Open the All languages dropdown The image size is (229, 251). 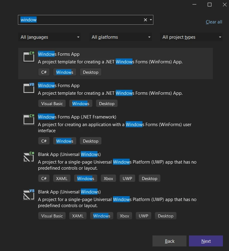point(50,37)
